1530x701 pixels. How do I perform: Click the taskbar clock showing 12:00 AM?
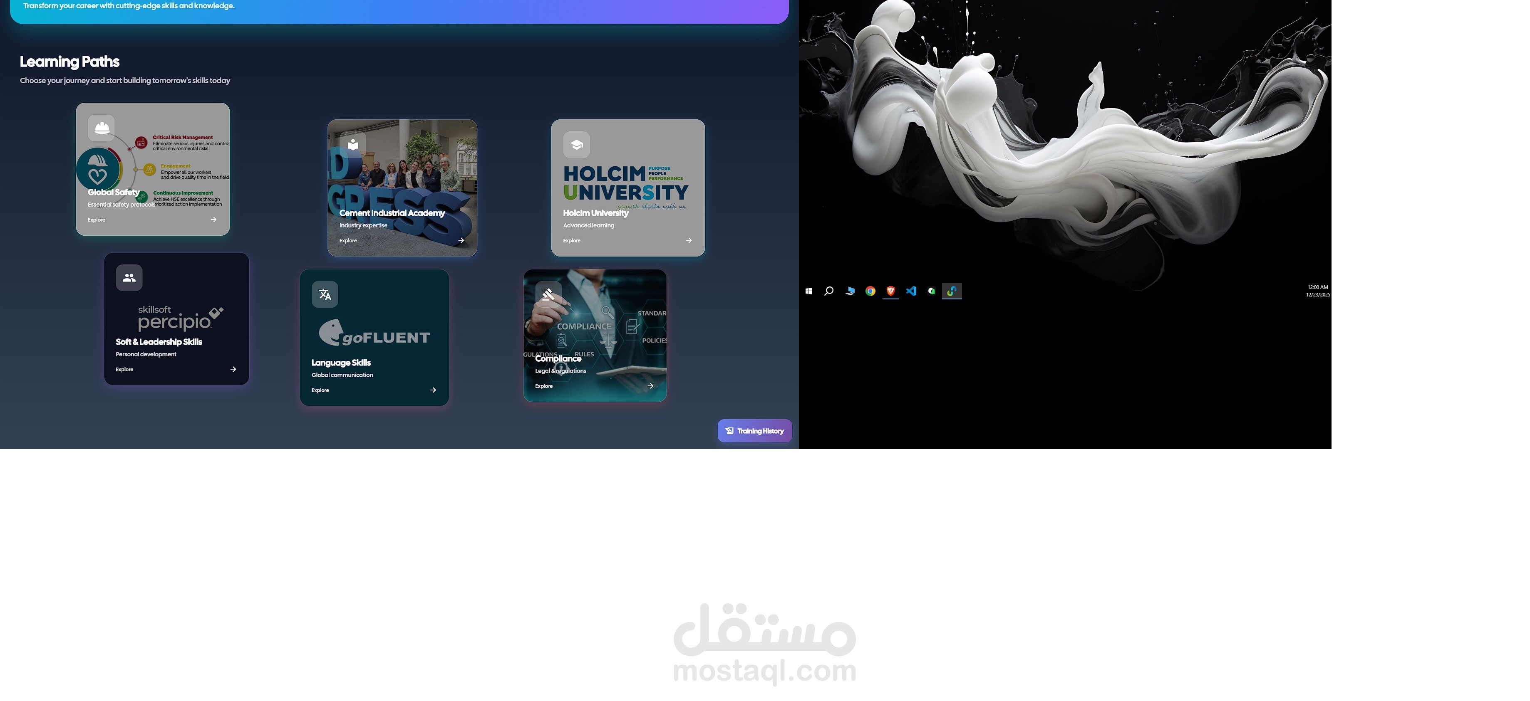pos(1317,291)
